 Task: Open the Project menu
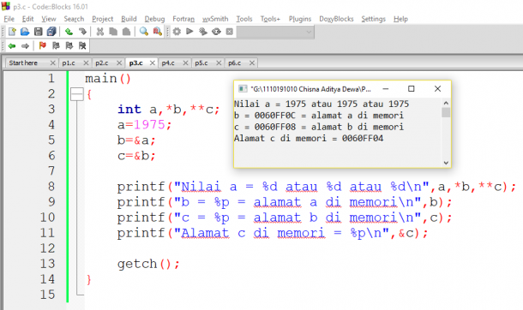point(103,19)
